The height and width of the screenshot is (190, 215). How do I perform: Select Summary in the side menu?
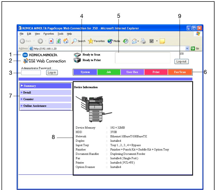45,86
